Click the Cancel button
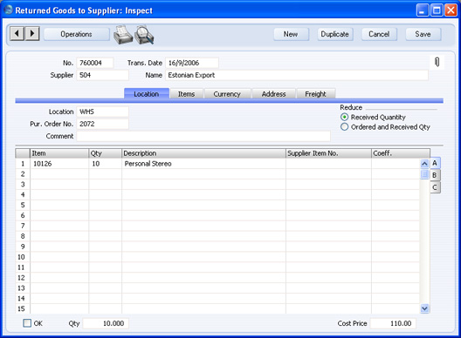Image resolution: width=461 pixels, height=338 pixels. [379, 34]
